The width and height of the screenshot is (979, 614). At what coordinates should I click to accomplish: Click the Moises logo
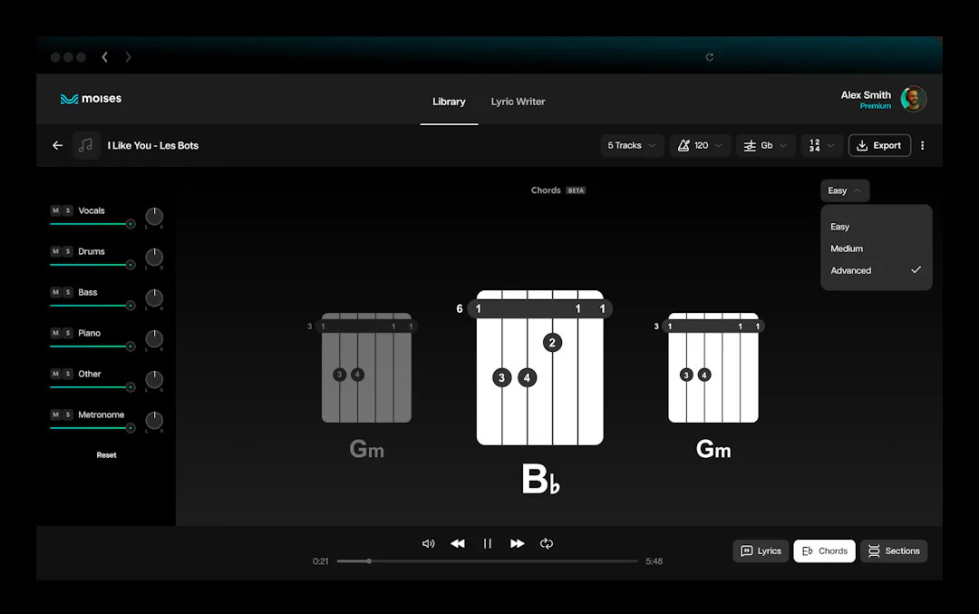point(92,99)
